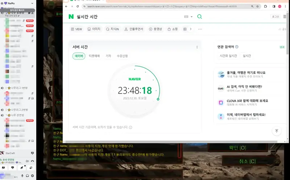Reload the Naver page
Screen dimensions: 290x180
78,6
